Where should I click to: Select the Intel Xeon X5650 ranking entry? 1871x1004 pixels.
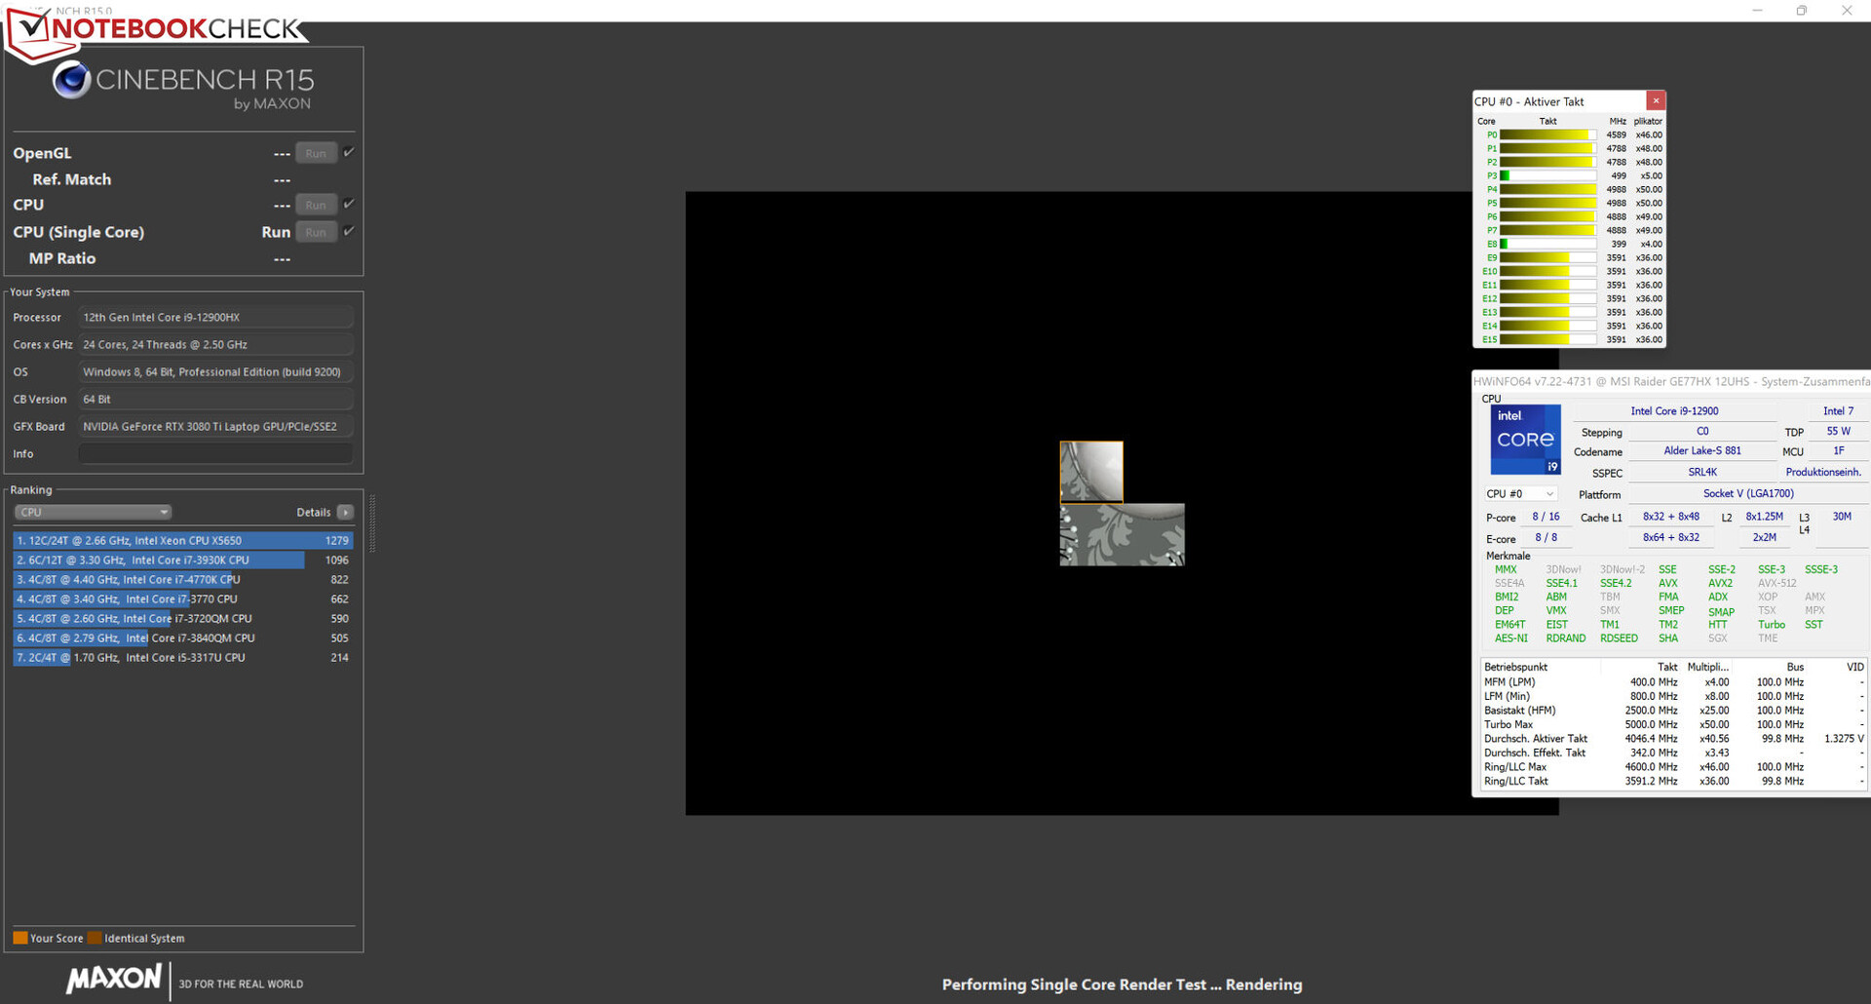[x=182, y=541]
